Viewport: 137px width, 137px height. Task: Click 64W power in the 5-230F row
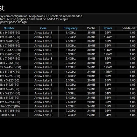108,115
